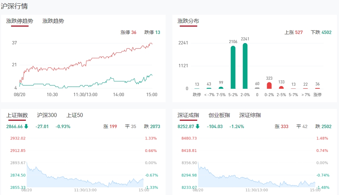Select the 深证综指 tab
The image size is (339, 195).
pyautogui.click(x=250, y=115)
